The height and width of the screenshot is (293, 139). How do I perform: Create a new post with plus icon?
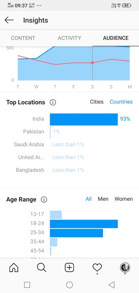click(x=69, y=268)
